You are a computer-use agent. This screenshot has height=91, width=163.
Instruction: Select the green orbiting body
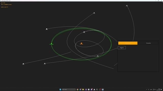pyautogui.click(x=51, y=44)
